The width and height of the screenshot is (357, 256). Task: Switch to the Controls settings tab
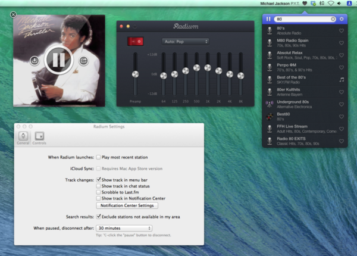pyautogui.click(x=39, y=138)
